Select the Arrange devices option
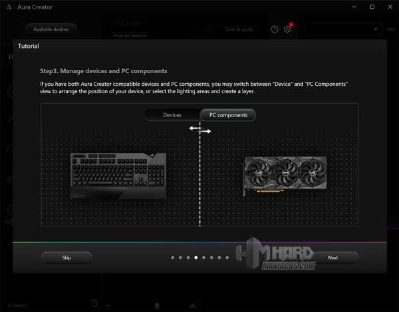399x312 pixels. coord(130,35)
